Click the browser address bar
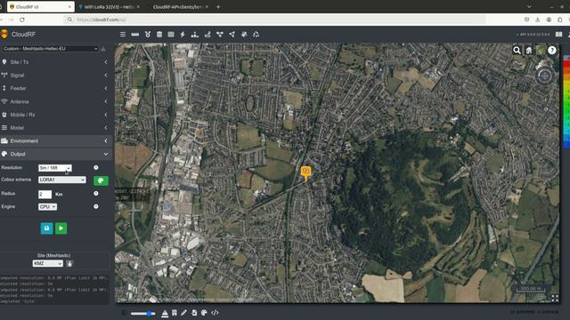This screenshot has height=320, width=570. [274, 20]
